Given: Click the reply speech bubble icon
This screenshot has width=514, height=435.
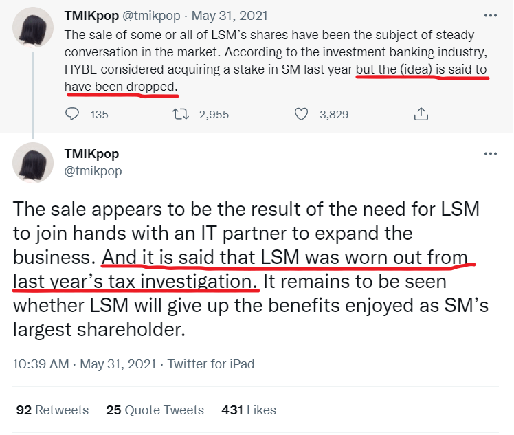Looking at the screenshot, I should (x=73, y=114).
